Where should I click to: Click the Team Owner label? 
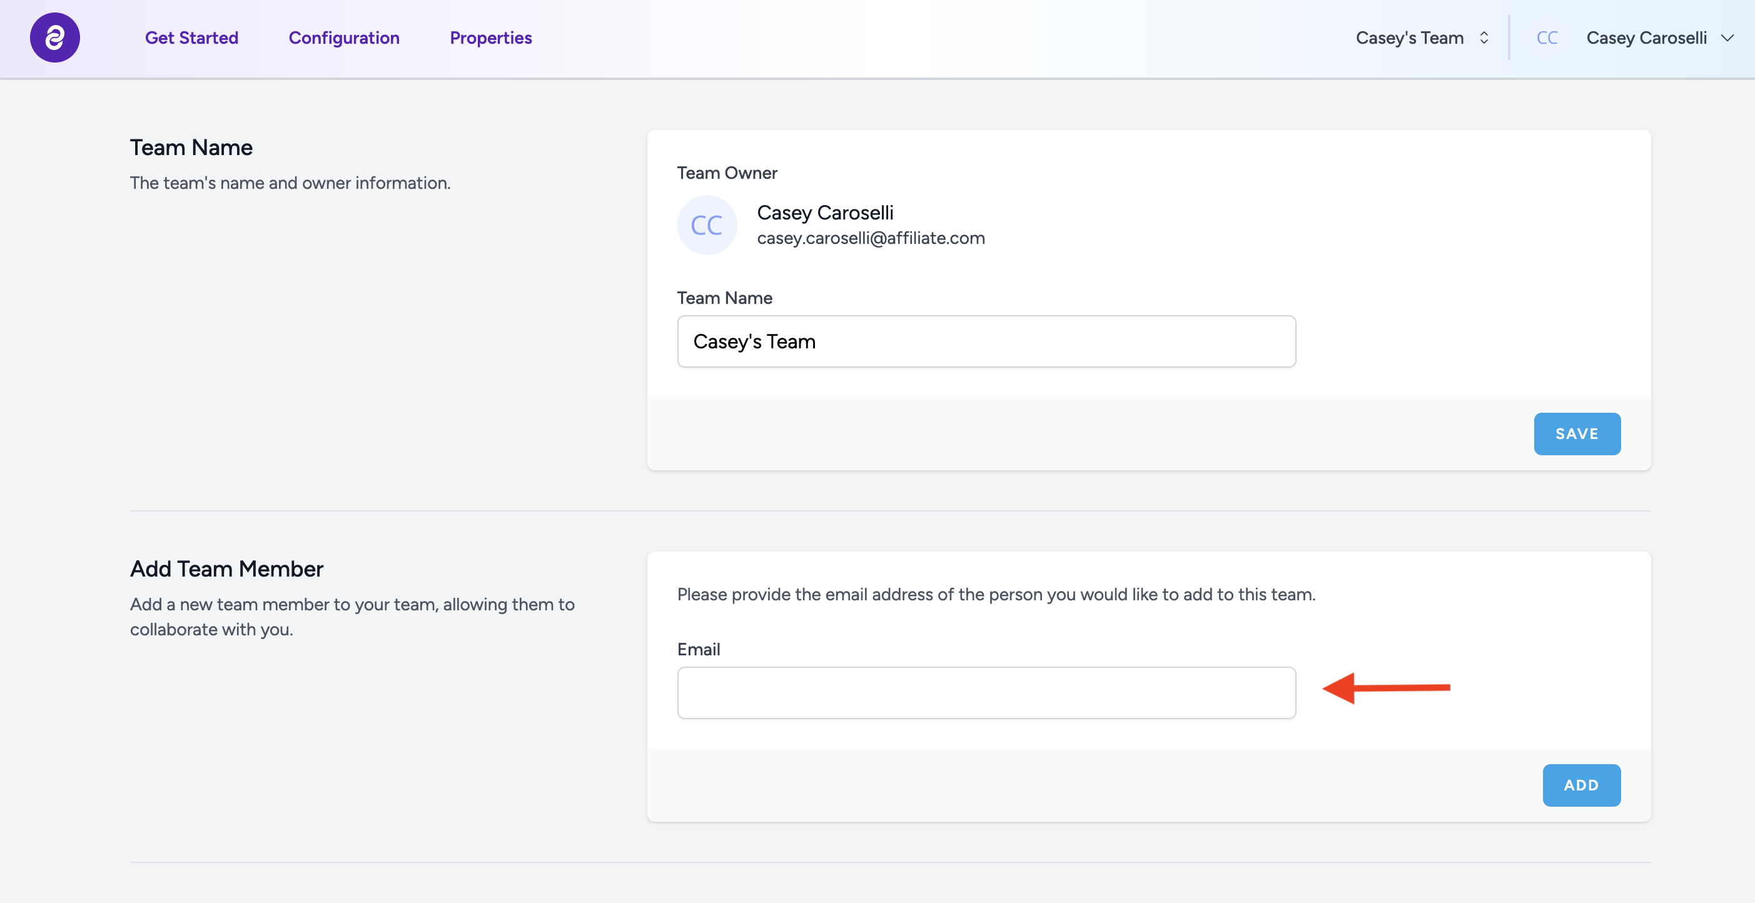[x=727, y=173]
